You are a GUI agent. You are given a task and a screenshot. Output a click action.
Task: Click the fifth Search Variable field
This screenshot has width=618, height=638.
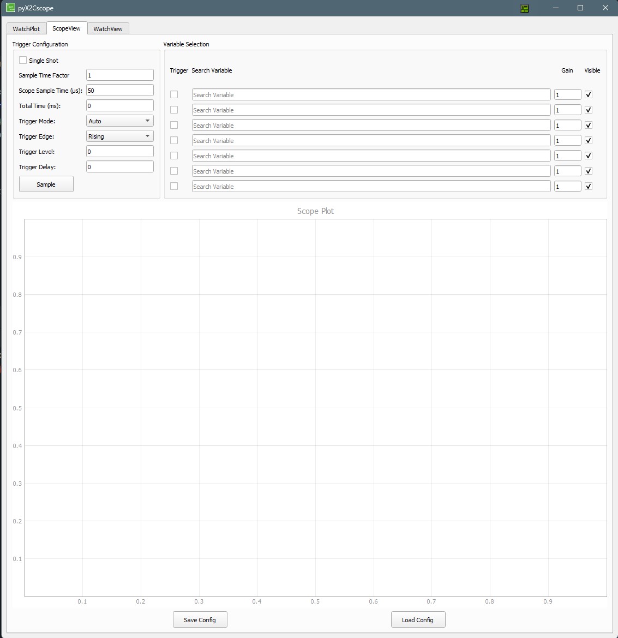[x=371, y=156]
